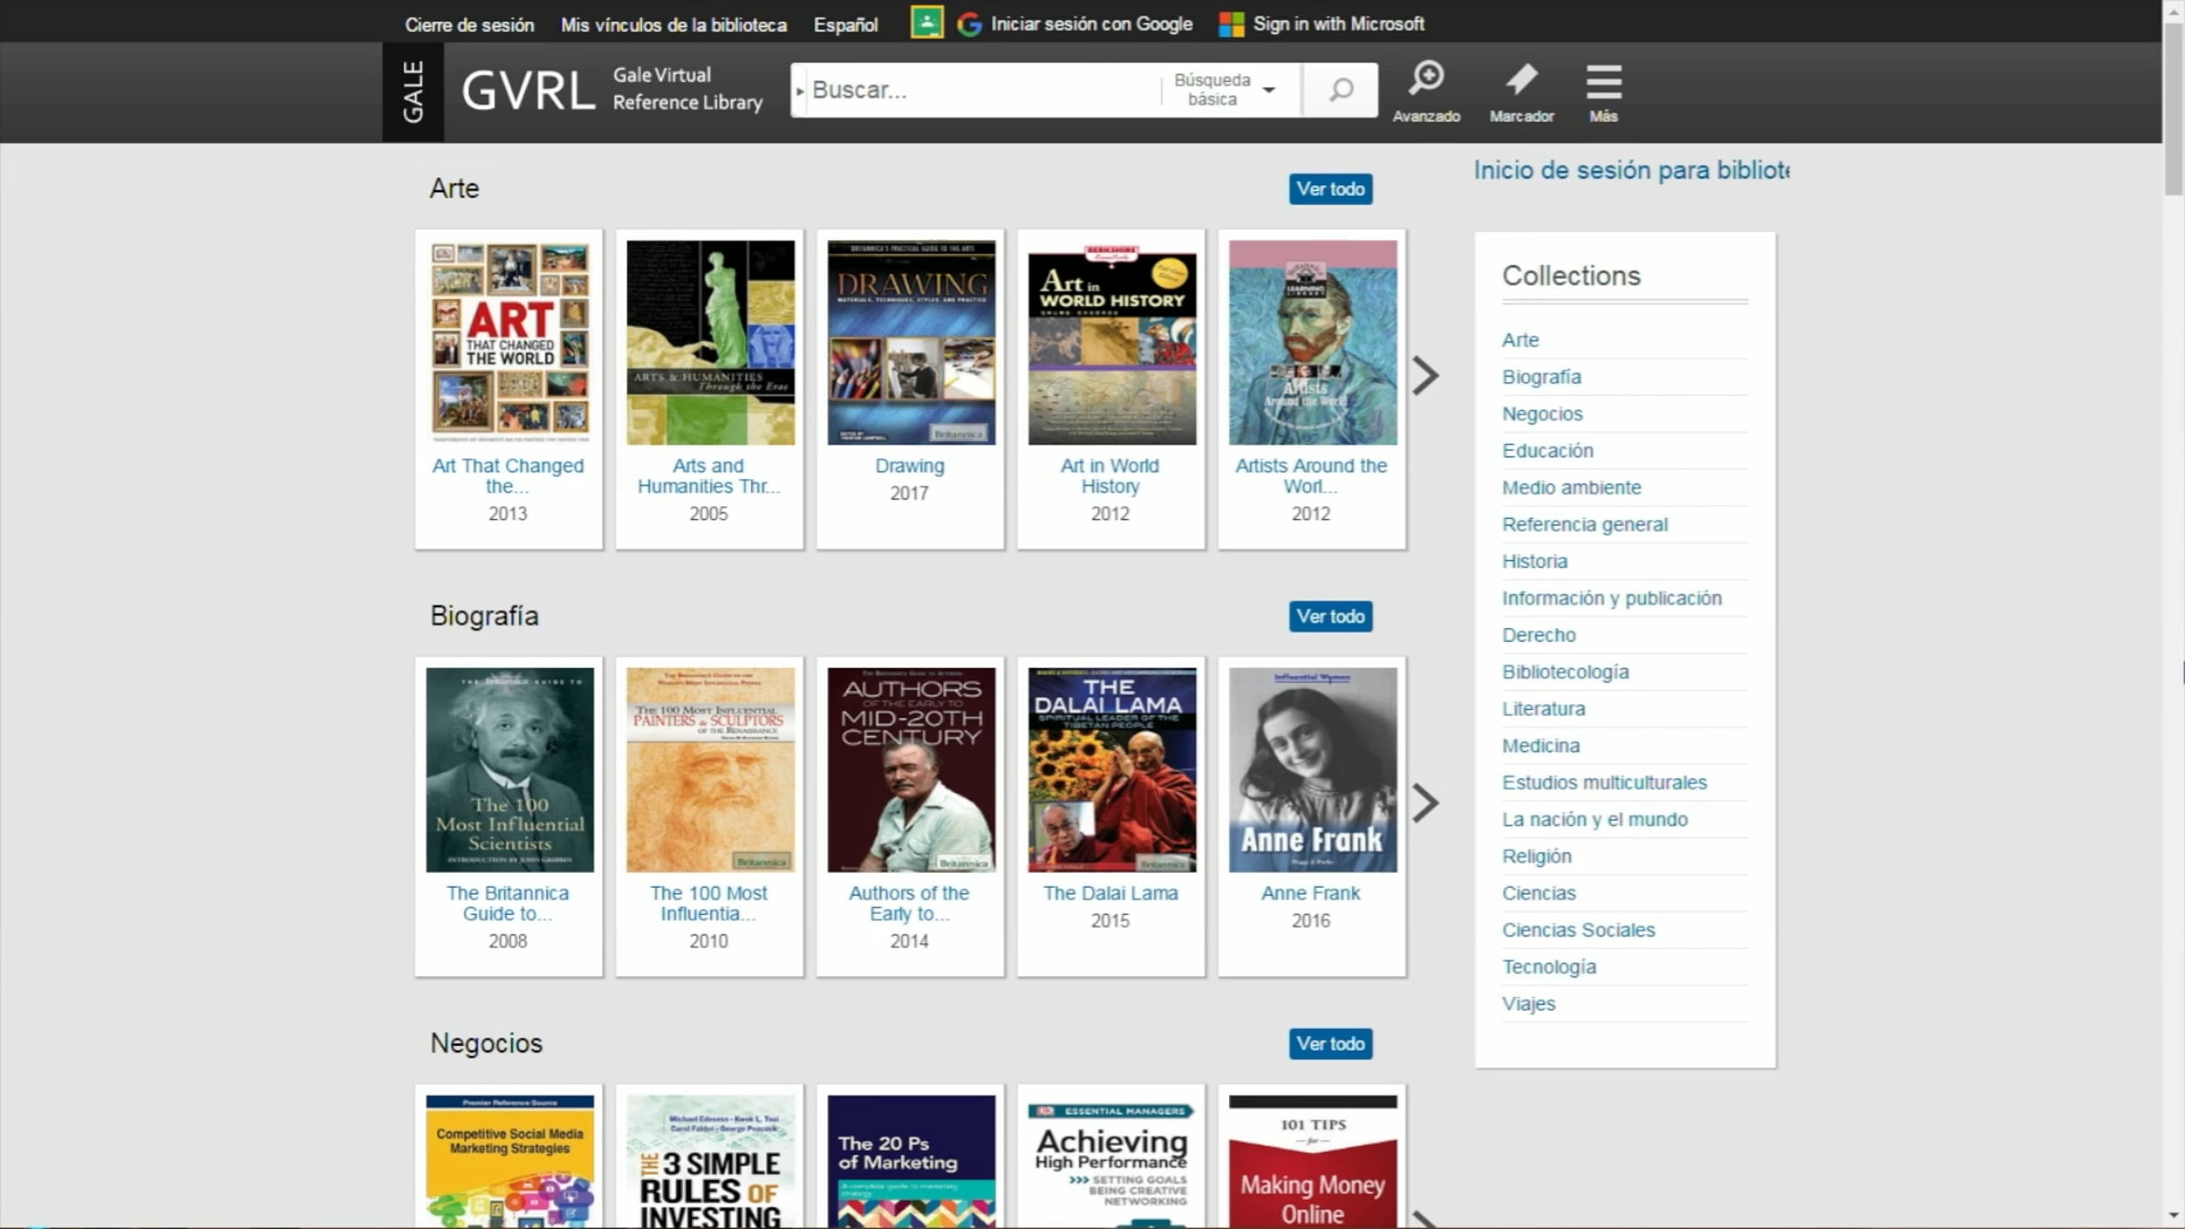The image size is (2185, 1229).
Task: Open Inicio de sesión para biblioteca link
Action: tap(1631, 170)
